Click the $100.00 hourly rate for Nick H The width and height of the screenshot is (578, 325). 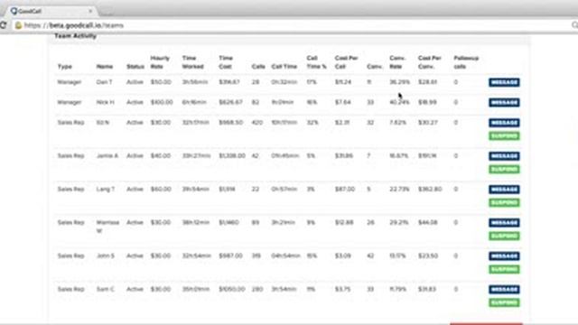(x=162, y=102)
